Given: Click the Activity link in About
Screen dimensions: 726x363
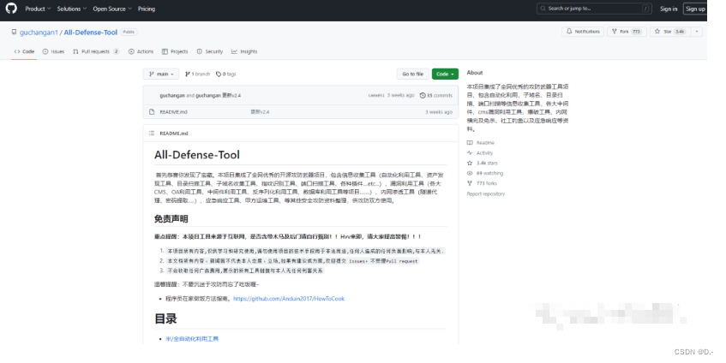Looking at the screenshot, I should pyautogui.click(x=484, y=153).
